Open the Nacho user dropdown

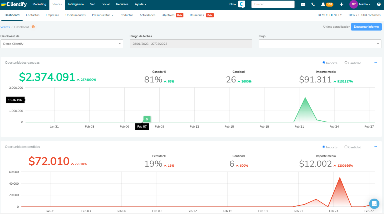[365, 4]
